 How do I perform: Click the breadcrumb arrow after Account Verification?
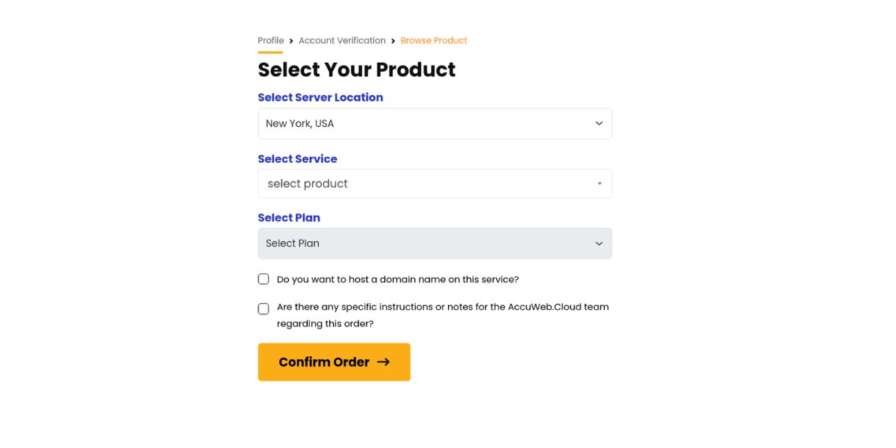(393, 40)
